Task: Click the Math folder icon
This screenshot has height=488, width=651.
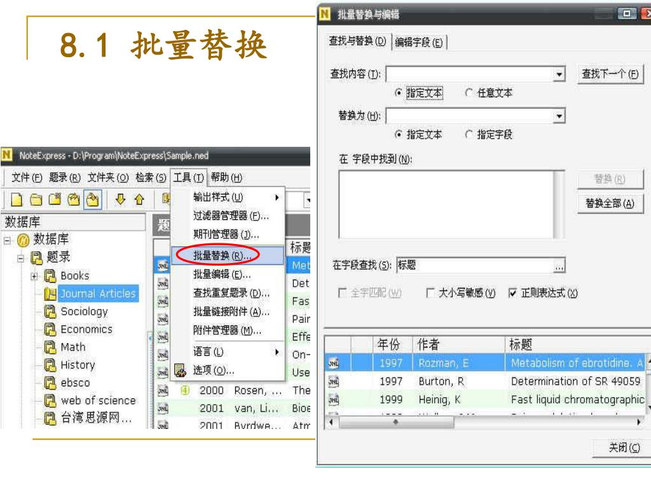Action: 50,347
